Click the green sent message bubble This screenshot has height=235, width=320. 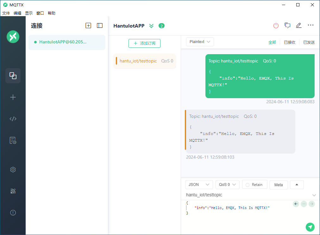(260, 76)
